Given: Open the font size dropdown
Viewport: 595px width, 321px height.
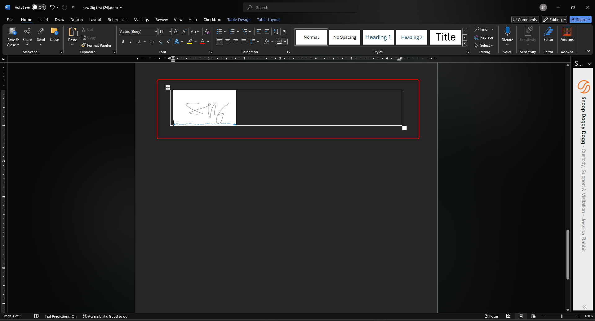Looking at the screenshot, I should pos(170,32).
